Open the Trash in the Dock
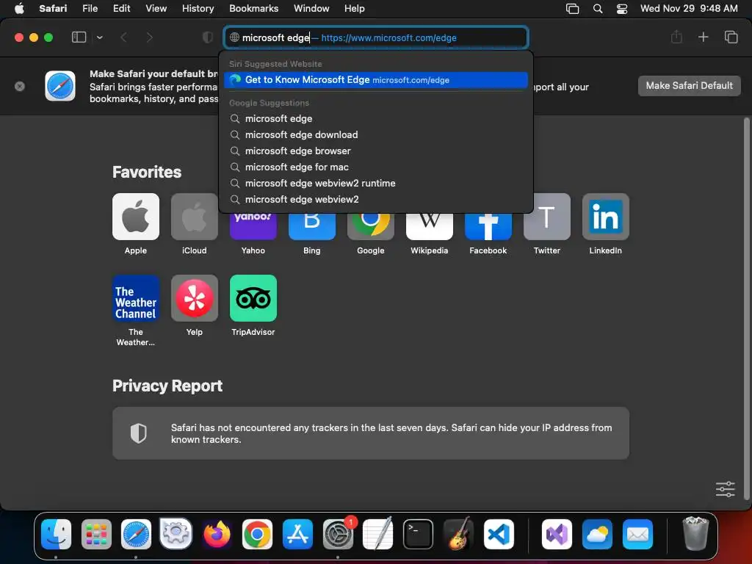The width and height of the screenshot is (752, 564). click(695, 534)
